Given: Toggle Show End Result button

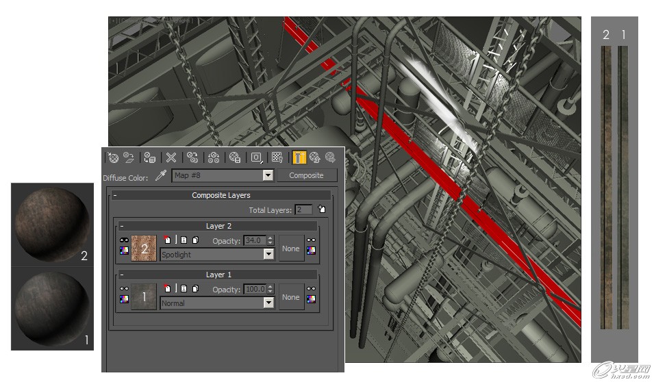Looking at the screenshot, I should [x=299, y=157].
